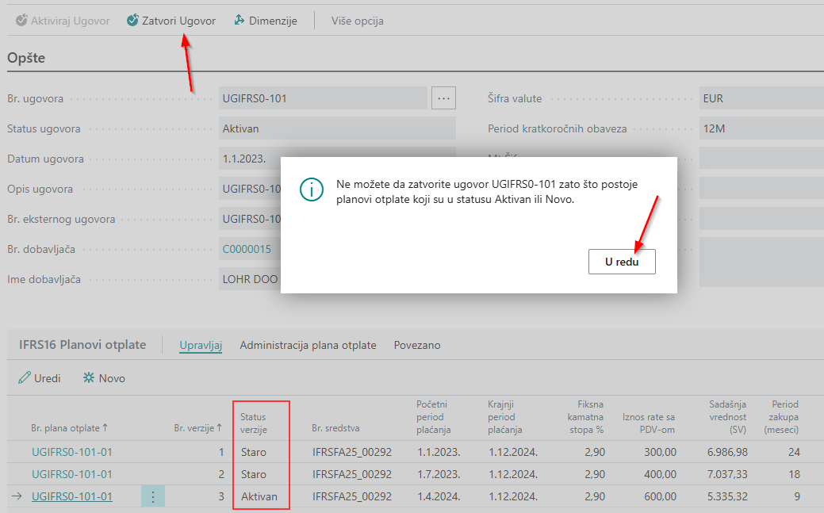Open plan UGIFRS0-101-01 version 2 link
This screenshot has height=513, width=824.
[x=72, y=474]
